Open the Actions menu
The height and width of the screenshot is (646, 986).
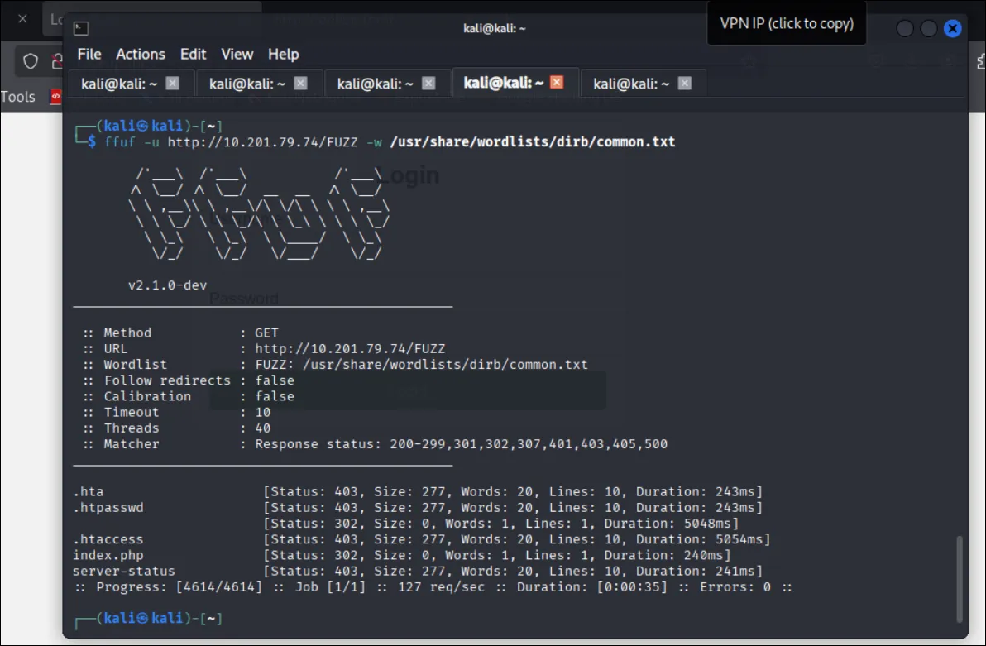coord(141,54)
